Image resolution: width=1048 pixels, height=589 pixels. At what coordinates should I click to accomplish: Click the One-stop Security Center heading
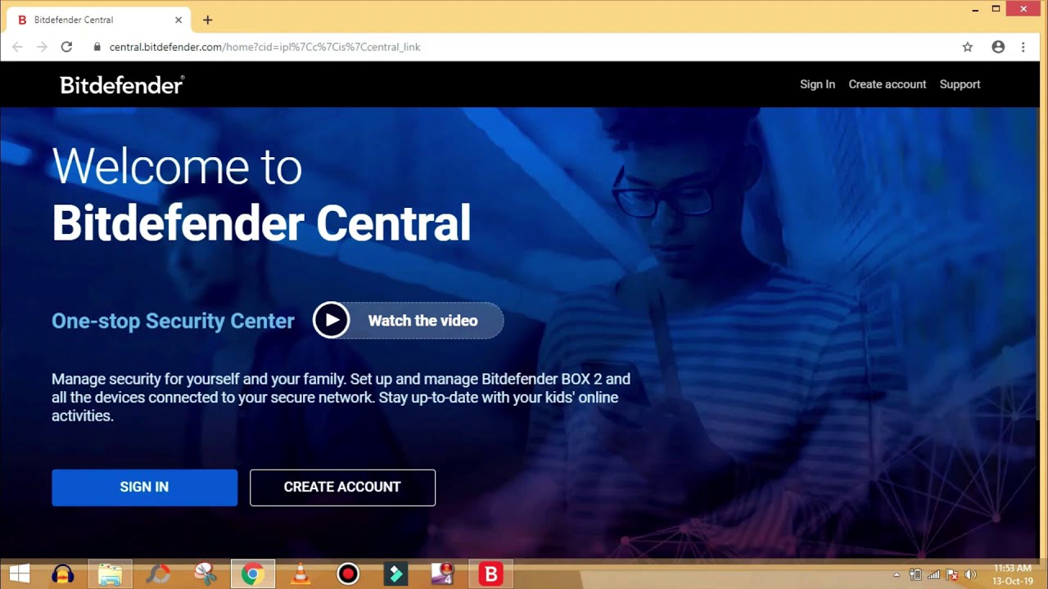click(173, 321)
